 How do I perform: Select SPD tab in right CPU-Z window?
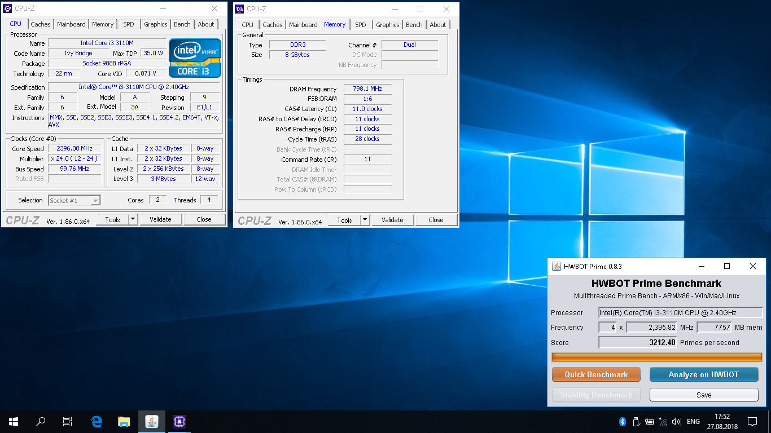(361, 25)
